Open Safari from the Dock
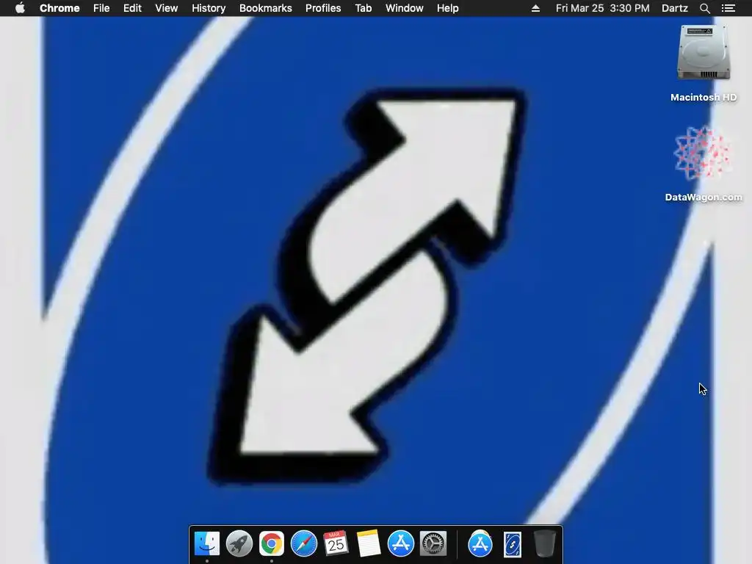This screenshot has width=752, height=564. [x=303, y=544]
